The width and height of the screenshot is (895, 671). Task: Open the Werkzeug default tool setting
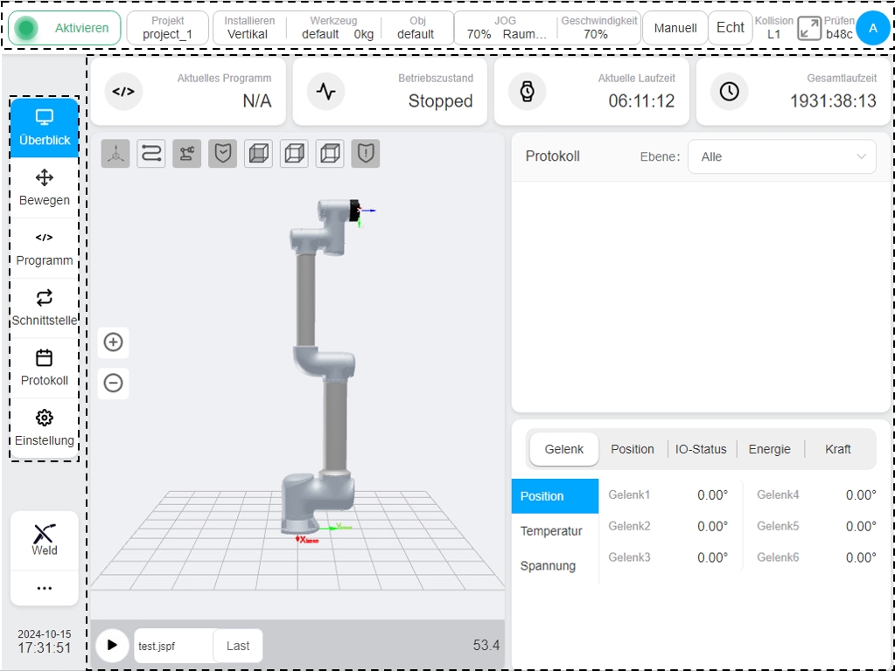(338, 28)
